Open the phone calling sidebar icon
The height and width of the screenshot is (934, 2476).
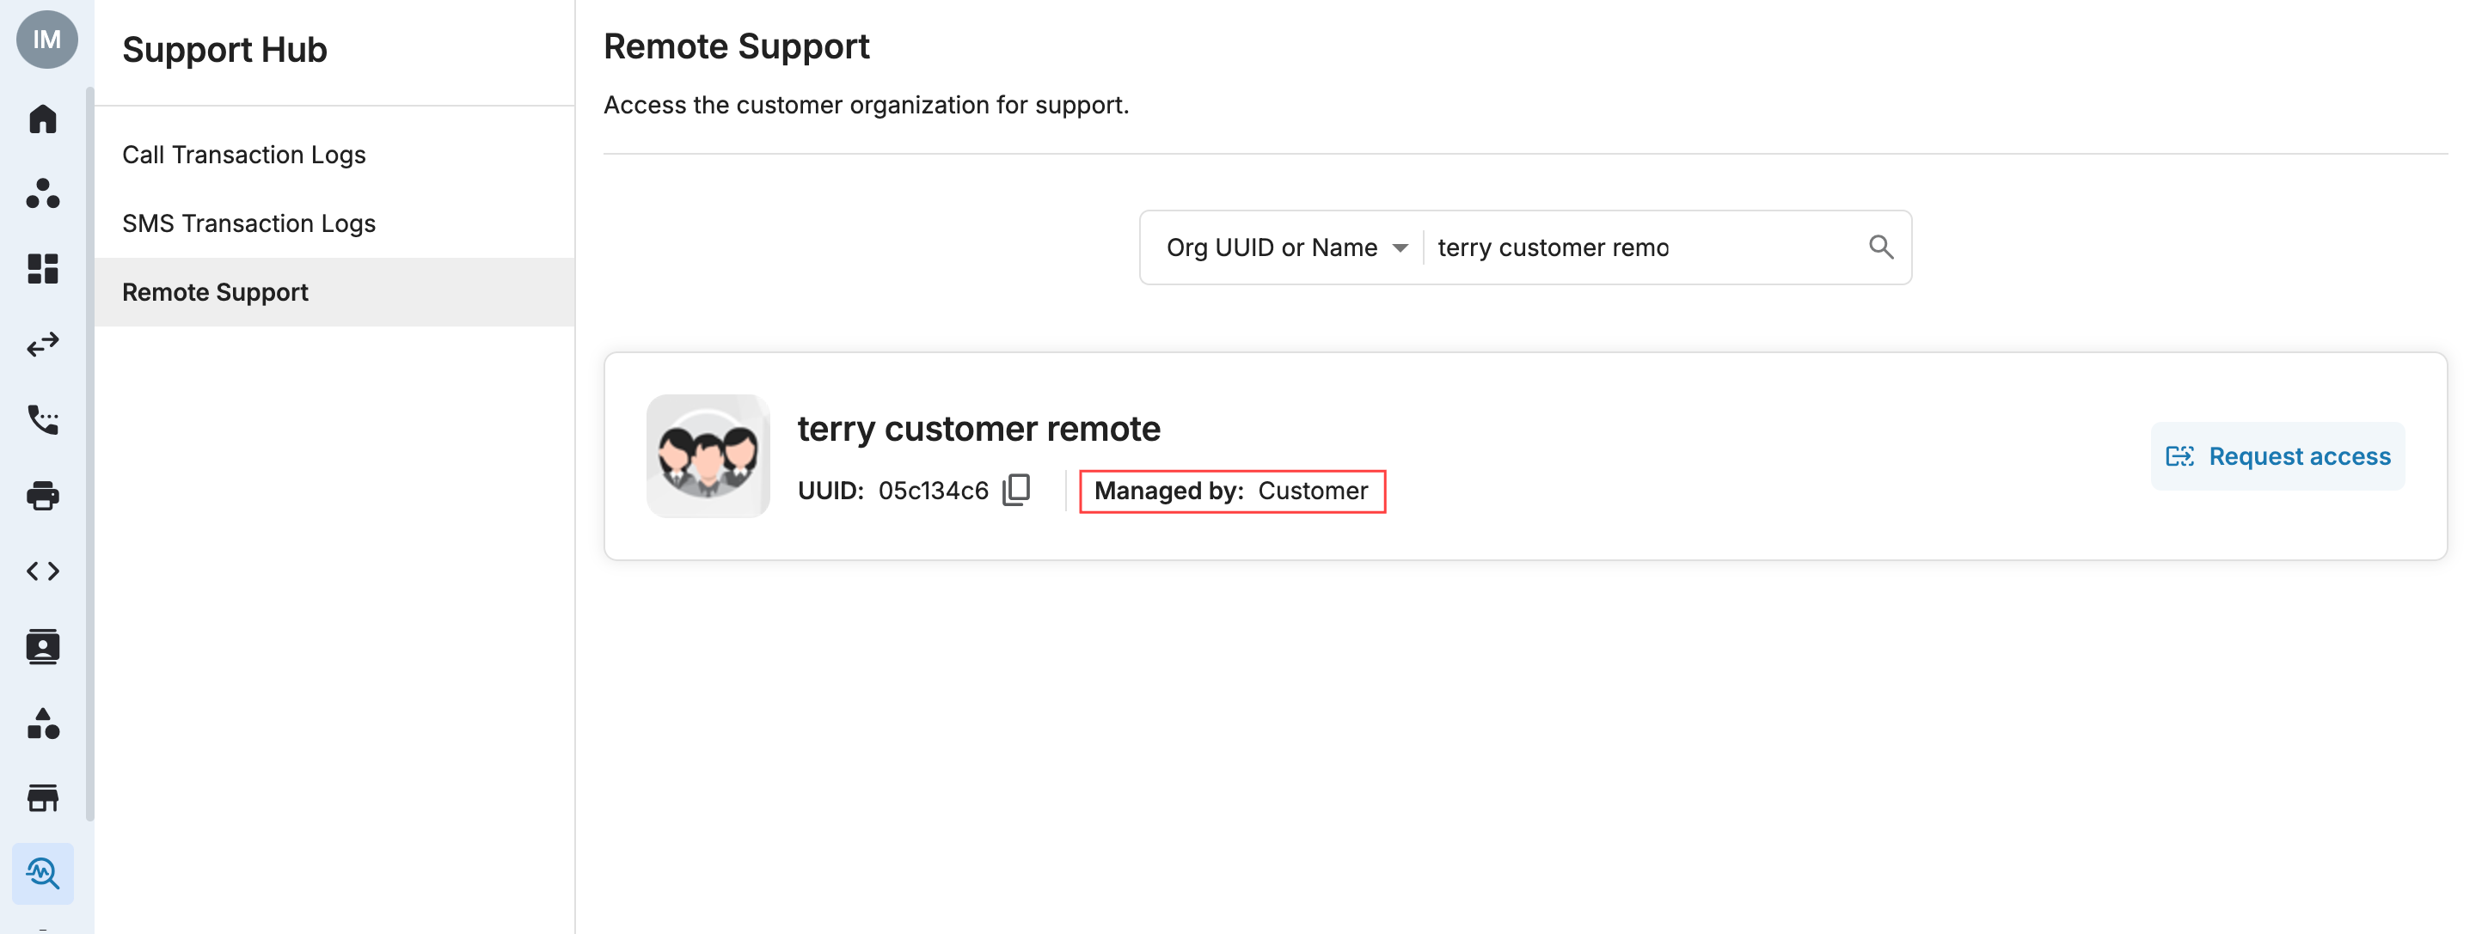42,420
